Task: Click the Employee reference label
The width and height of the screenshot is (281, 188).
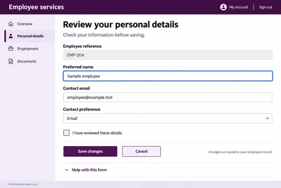Action: pyautogui.click(x=82, y=46)
